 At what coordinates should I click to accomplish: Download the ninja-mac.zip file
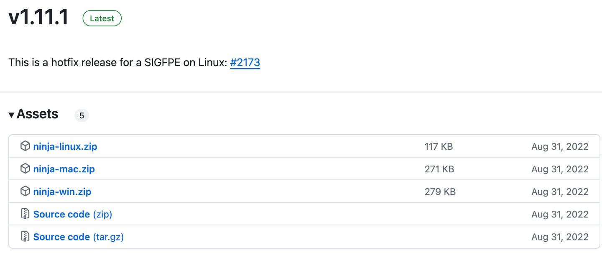pyautogui.click(x=64, y=169)
